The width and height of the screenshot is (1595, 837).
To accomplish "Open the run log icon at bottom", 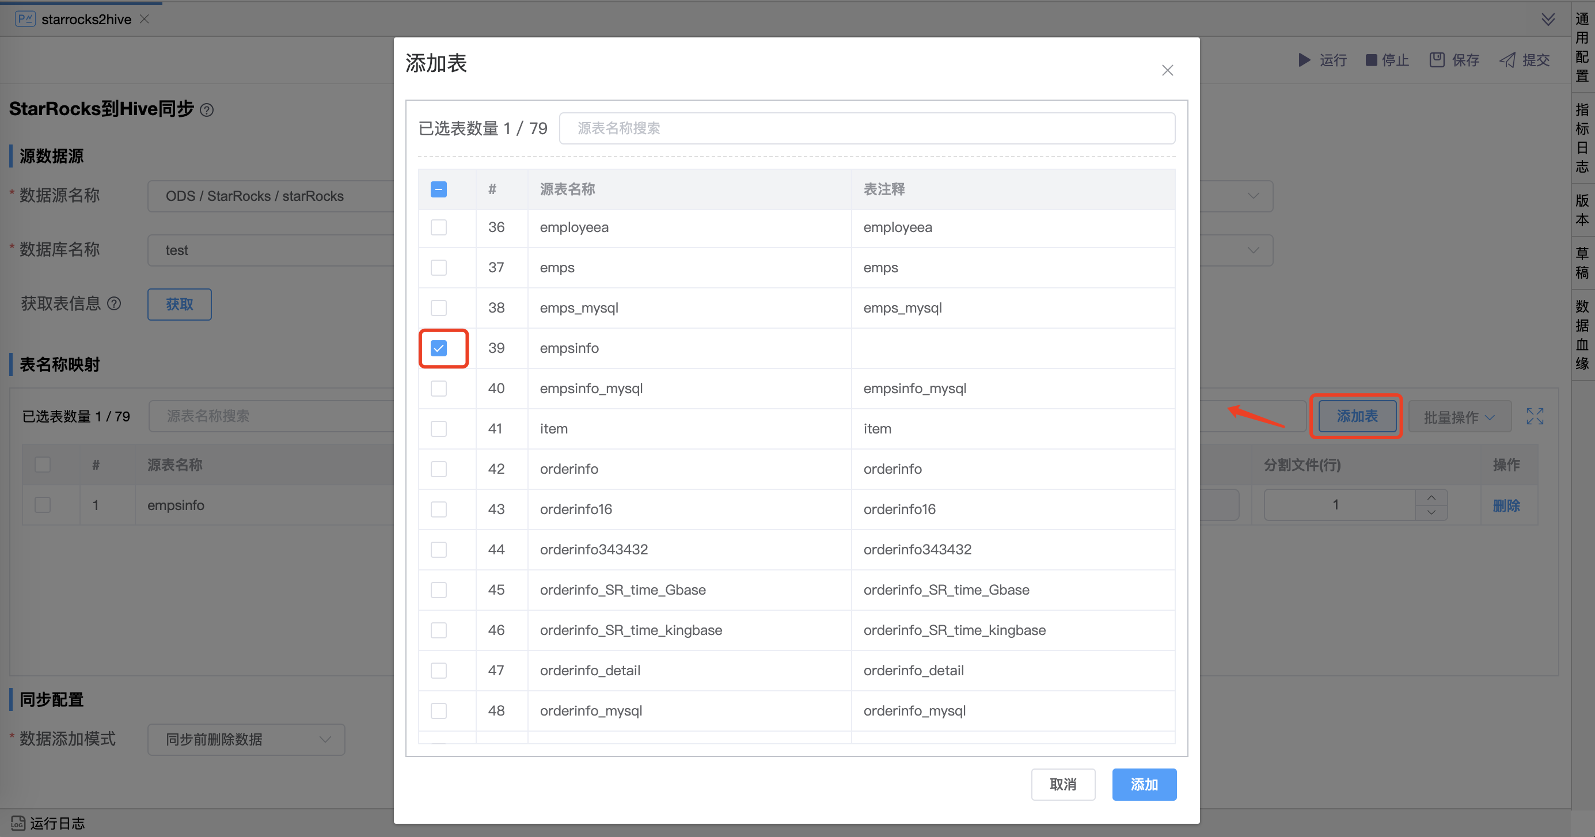I will point(17,823).
